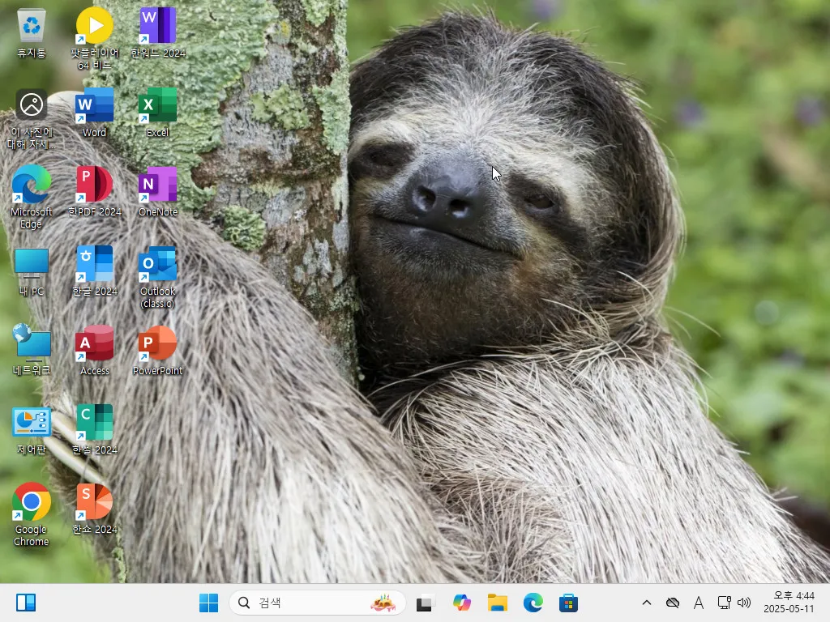Select the PowerPoint desktop shortcut

coord(157,344)
